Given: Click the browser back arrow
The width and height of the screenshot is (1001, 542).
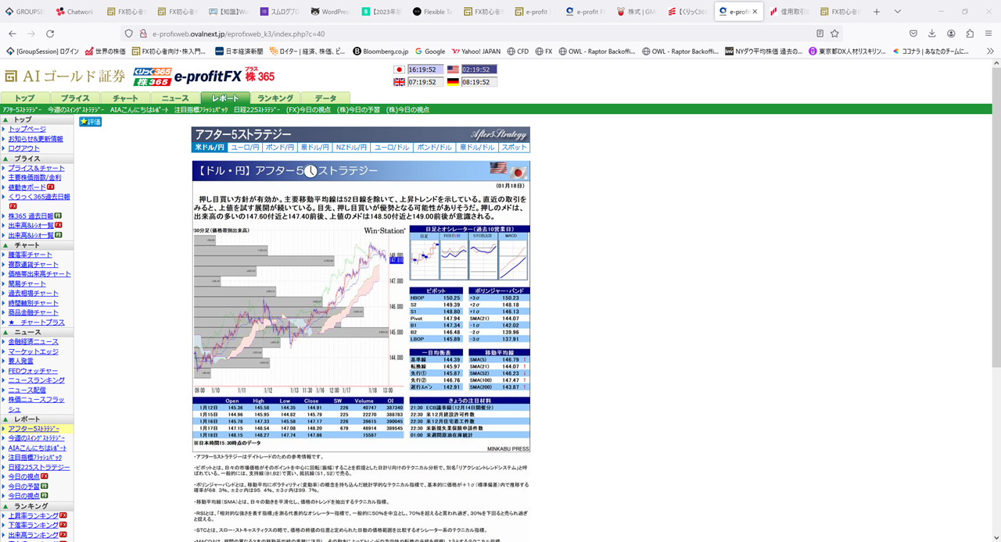Looking at the screenshot, I should coord(11,34).
